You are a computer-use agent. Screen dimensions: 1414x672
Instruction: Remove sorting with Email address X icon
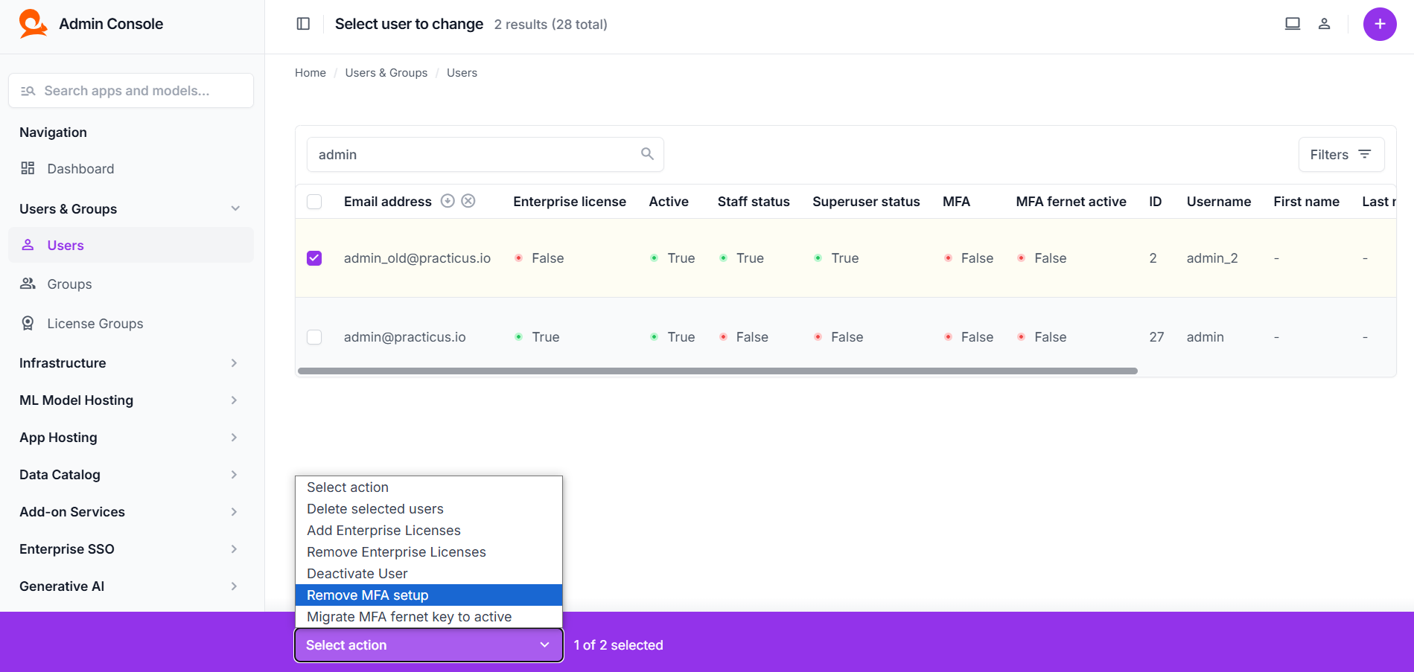click(468, 201)
